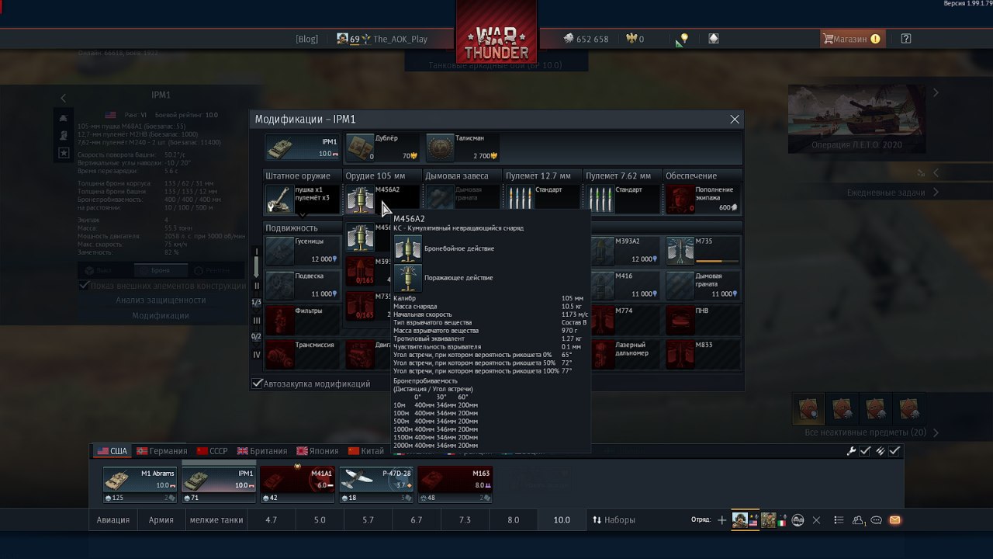Toggle the rightmost checkbox above vehicle slots

point(894,451)
